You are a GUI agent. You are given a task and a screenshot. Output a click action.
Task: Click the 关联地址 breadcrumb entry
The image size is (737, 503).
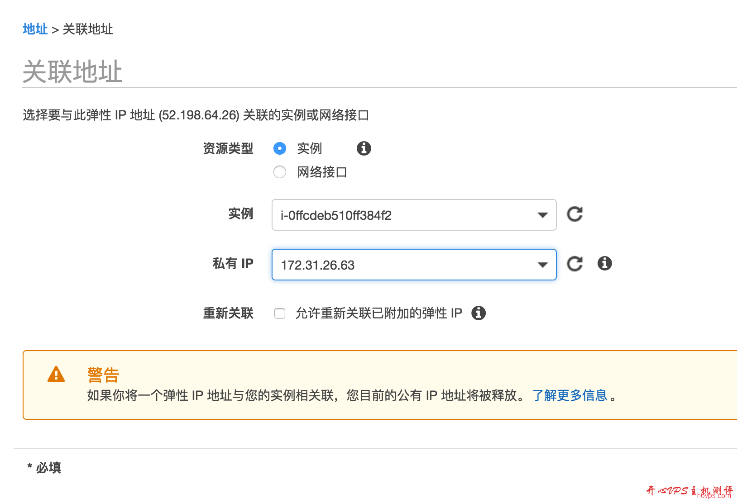89,29
